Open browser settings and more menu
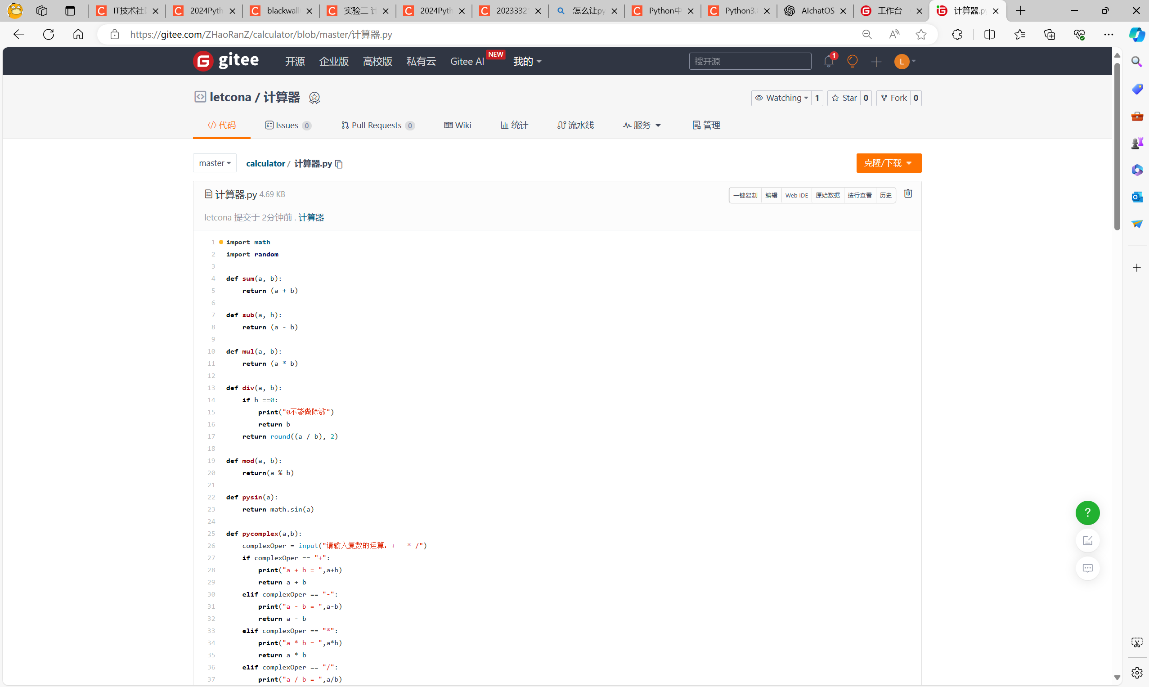 pos(1109,34)
